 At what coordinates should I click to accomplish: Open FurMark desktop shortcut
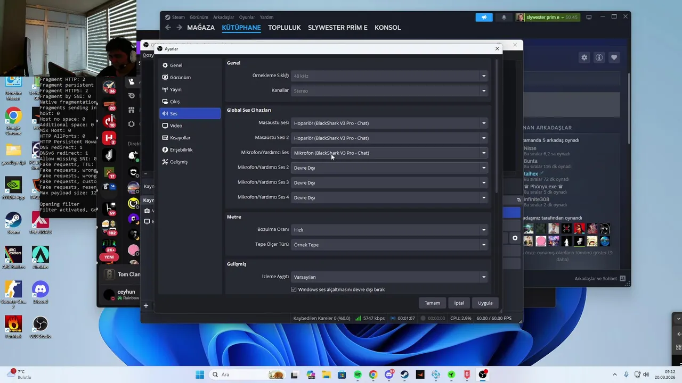(x=13, y=327)
